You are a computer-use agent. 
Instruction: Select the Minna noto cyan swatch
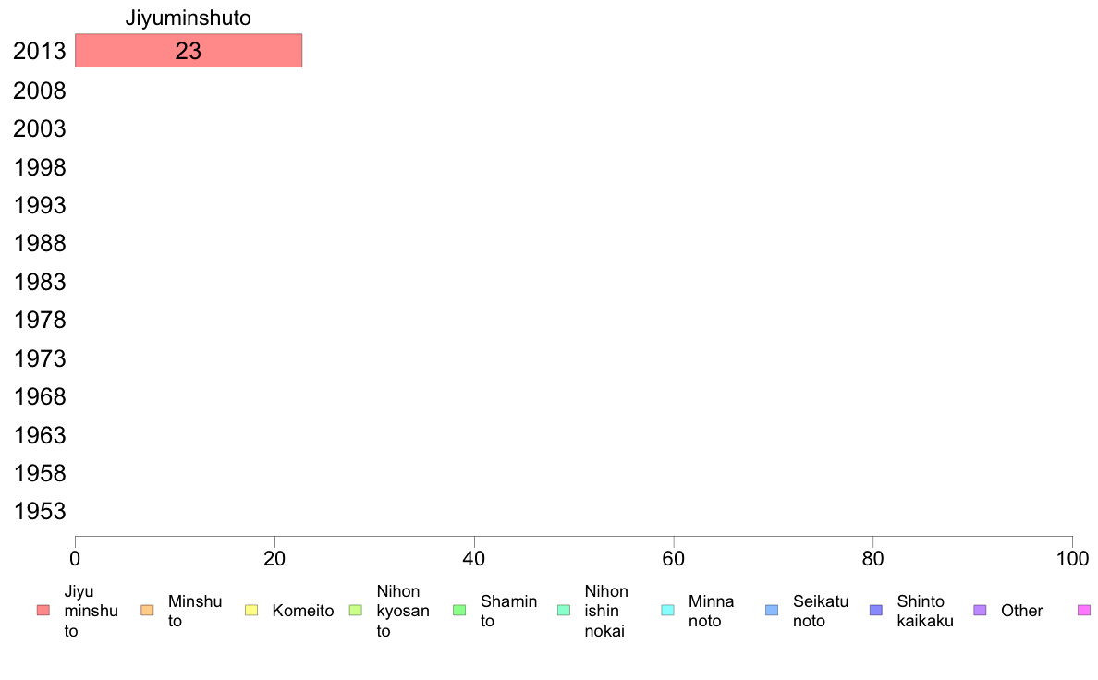pyautogui.click(x=668, y=610)
